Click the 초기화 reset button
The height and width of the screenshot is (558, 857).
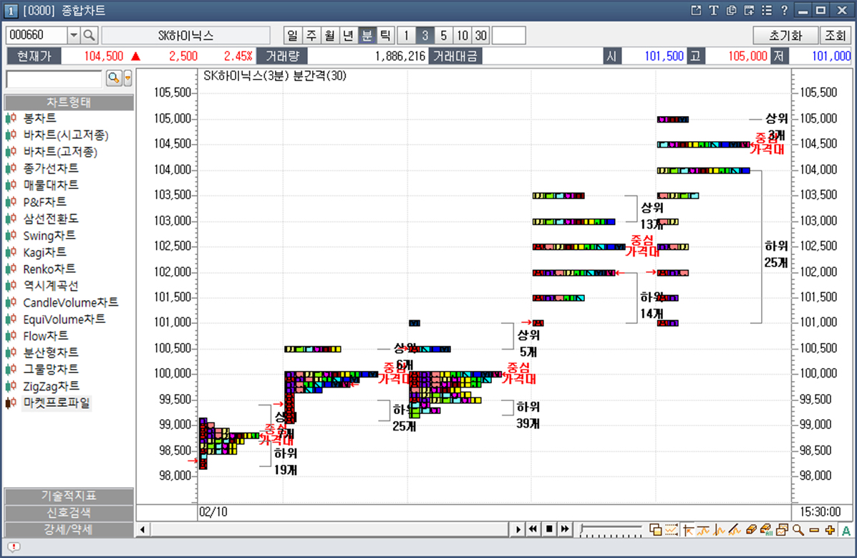[785, 36]
